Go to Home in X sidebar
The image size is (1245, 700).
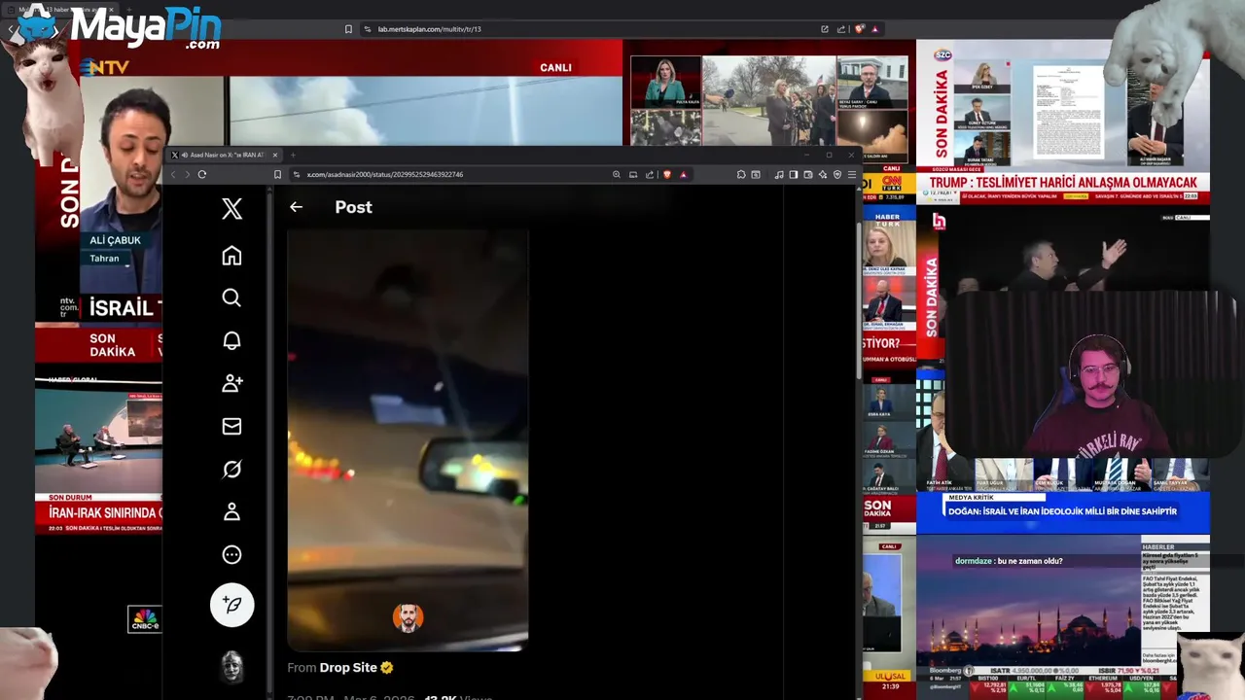231,256
